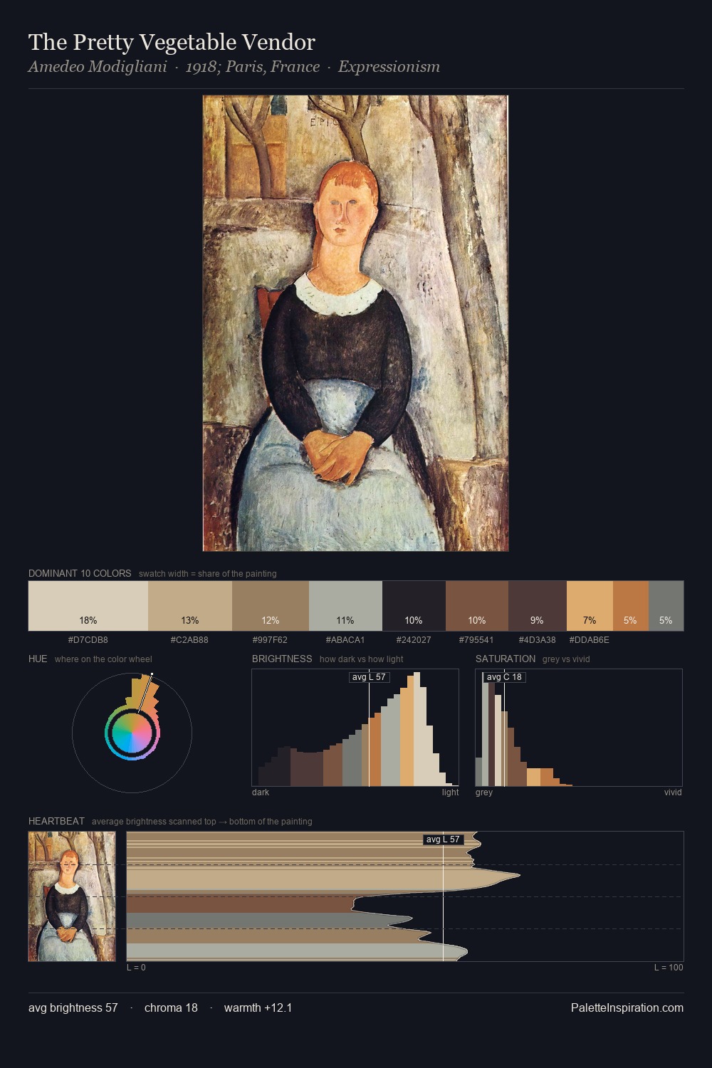Choose the 7% tan swatch #DDAB6E
The width and height of the screenshot is (712, 1068).
[590, 606]
